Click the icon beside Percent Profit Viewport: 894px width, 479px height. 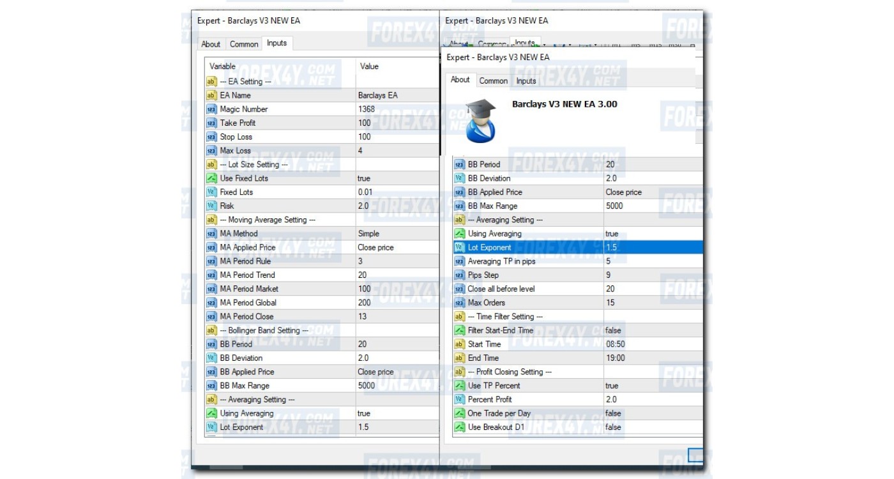pos(459,399)
